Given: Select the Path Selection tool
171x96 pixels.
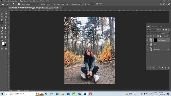Looking at the screenshot, I should (6, 34).
